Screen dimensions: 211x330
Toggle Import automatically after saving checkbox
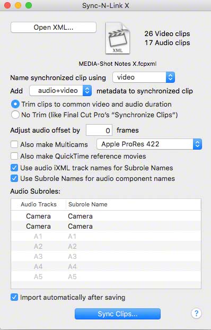pos(14,298)
